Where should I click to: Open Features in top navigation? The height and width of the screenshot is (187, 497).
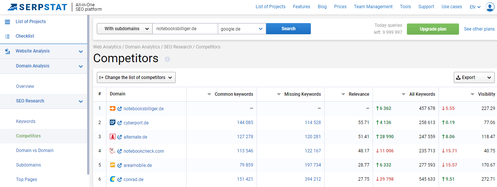302,7
